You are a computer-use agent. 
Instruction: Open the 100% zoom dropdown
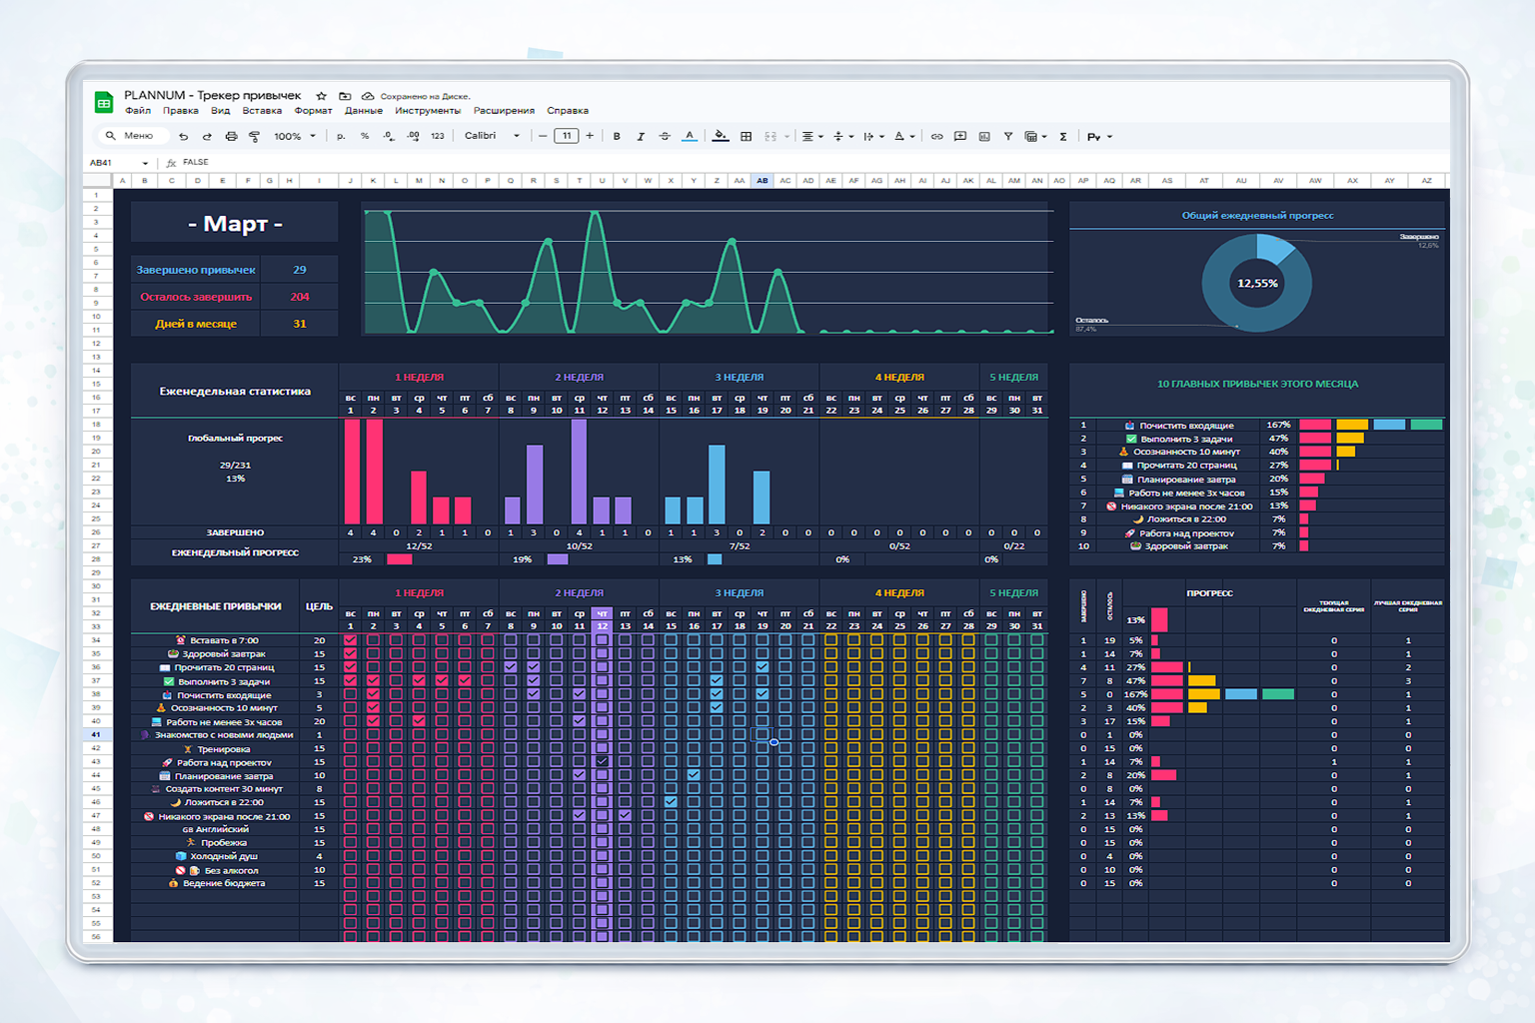click(x=295, y=137)
